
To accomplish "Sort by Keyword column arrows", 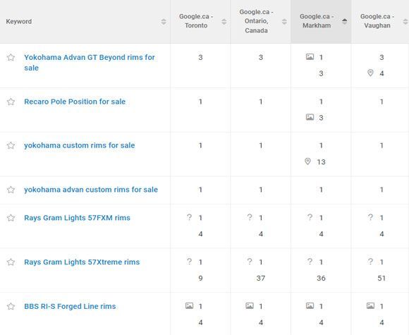I will coord(164,22).
